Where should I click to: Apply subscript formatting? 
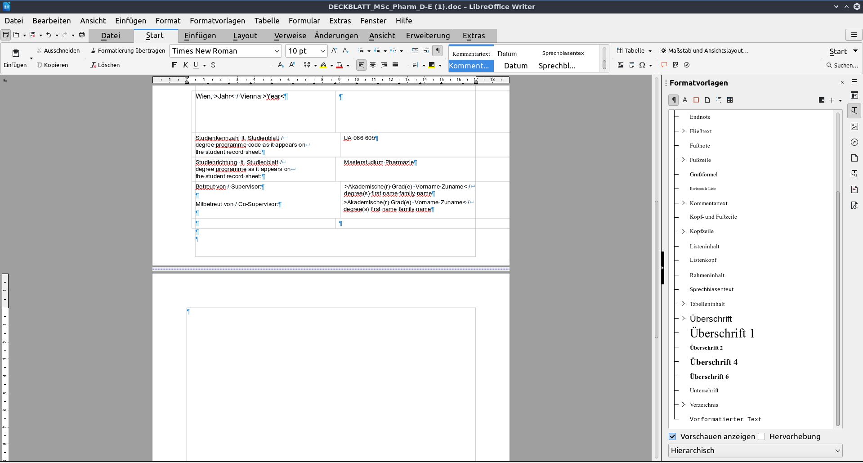click(281, 65)
